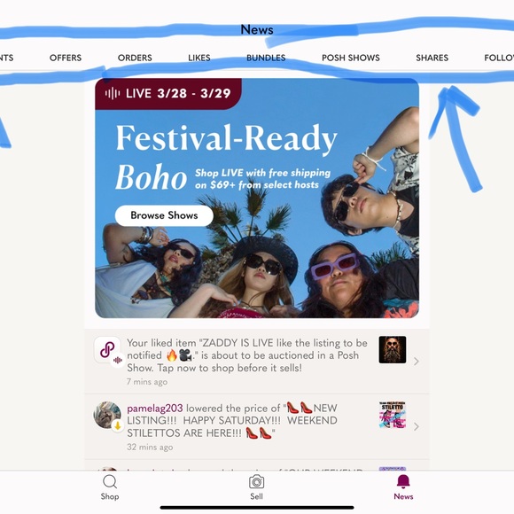The height and width of the screenshot is (514, 514).
Task: Open the bearded man listing thumbnail
Action: coord(393,349)
